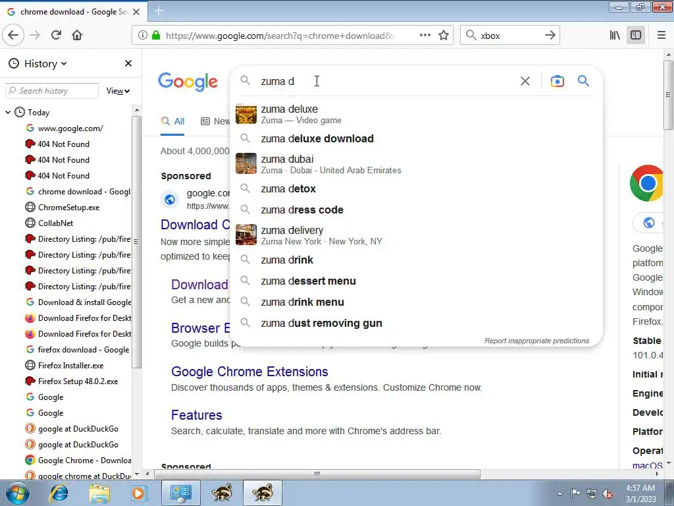
Task: Close the History sidebar
Action: [x=128, y=64]
